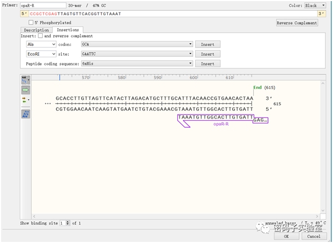Open the Ala amino acid dropdown
Screen dimensions: 333x243
(x=41, y=44)
